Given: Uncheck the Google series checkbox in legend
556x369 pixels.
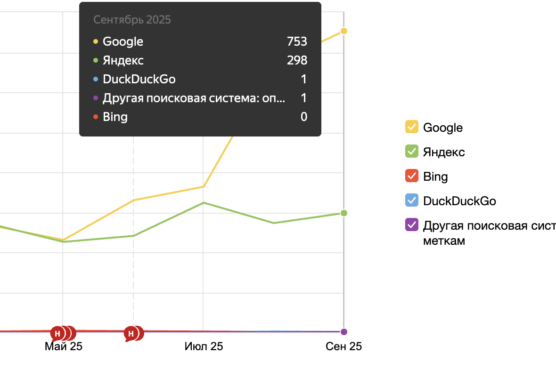Looking at the screenshot, I should (x=412, y=127).
